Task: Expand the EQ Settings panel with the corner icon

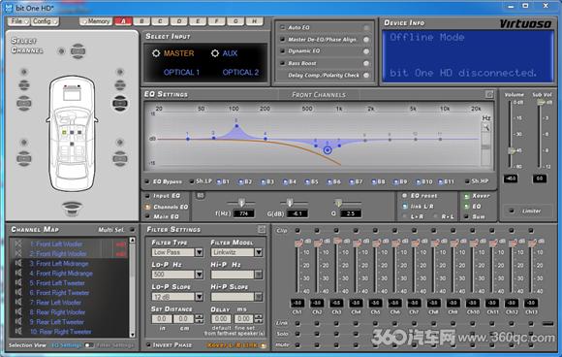Action: (x=489, y=94)
